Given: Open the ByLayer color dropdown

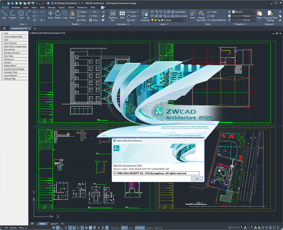Looking at the screenshot, I should coord(243,12).
